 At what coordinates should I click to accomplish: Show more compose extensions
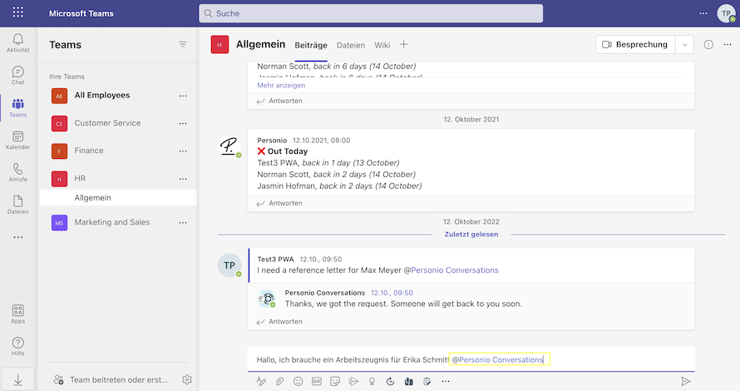[x=446, y=381]
